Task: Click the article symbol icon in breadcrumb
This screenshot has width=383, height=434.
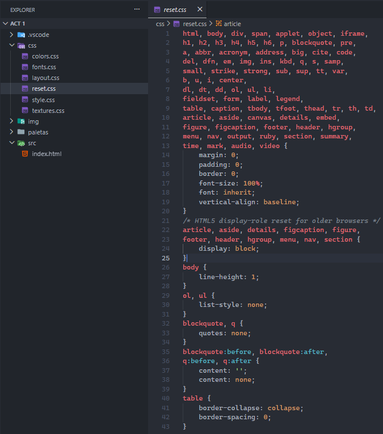Action: [218, 24]
